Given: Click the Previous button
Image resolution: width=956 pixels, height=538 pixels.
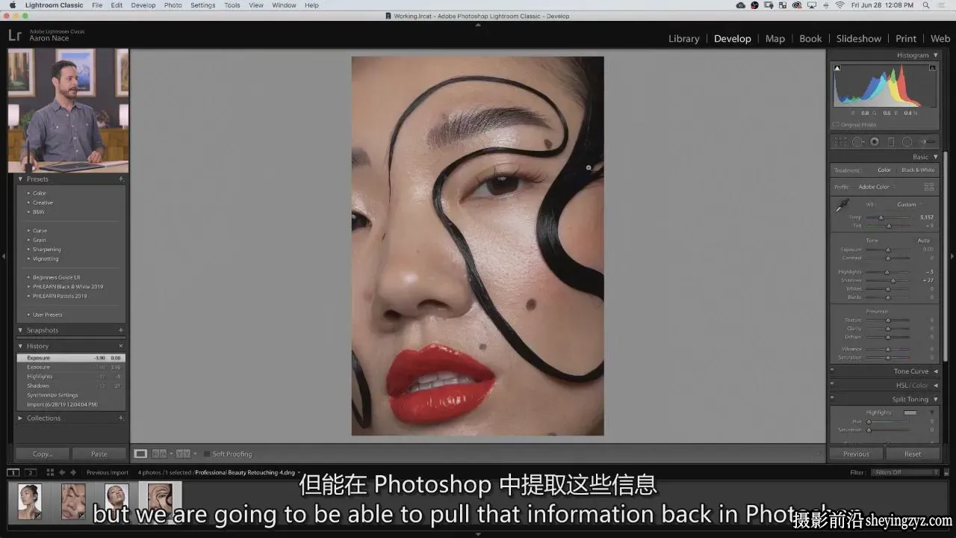Looking at the screenshot, I should pyautogui.click(x=856, y=454).
